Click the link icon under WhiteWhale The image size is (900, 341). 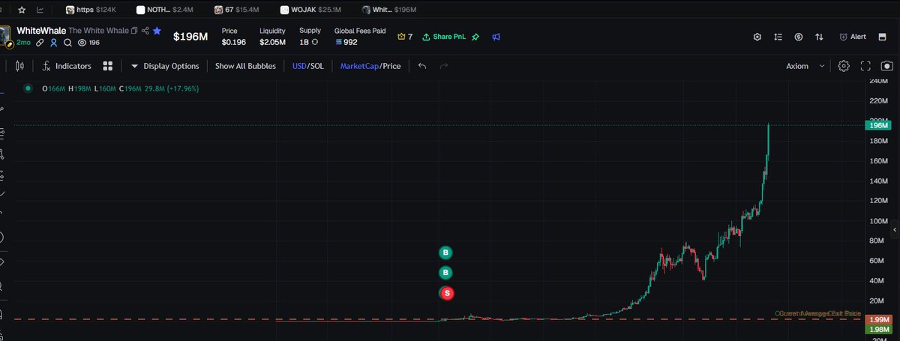40,43
